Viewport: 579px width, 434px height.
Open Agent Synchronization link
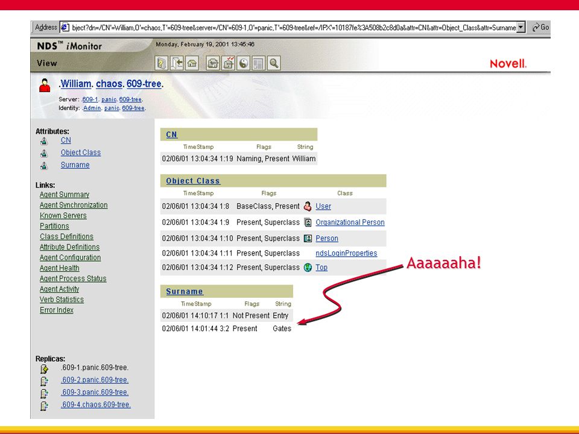tap(74, 205)
